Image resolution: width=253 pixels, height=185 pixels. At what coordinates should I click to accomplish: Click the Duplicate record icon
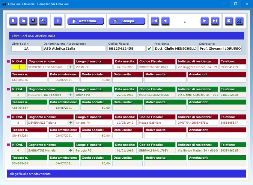point(23,21)
